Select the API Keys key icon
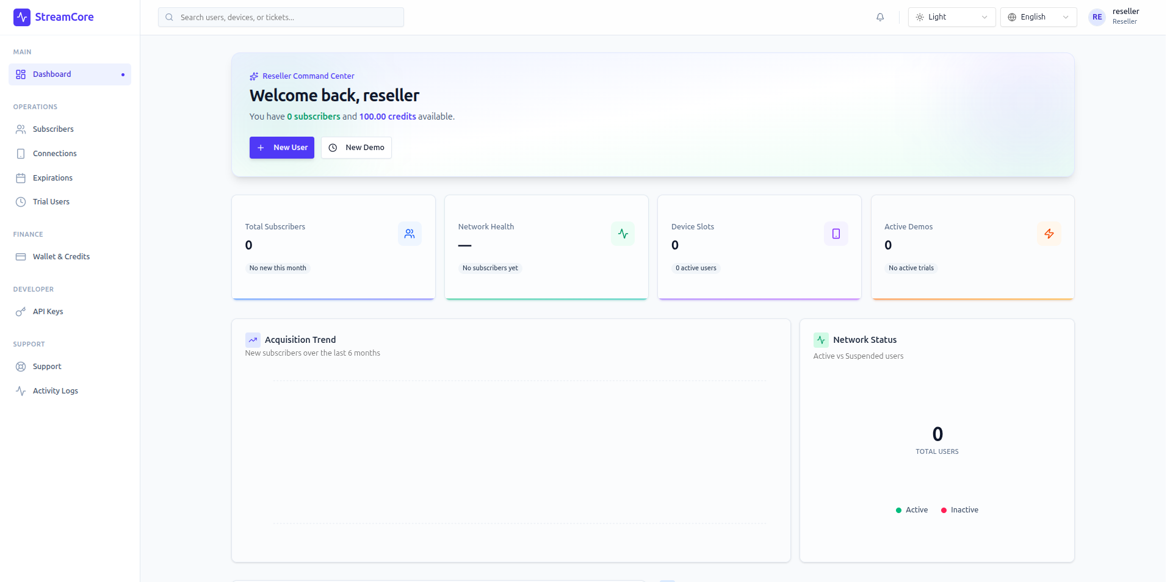 point(20,311)
